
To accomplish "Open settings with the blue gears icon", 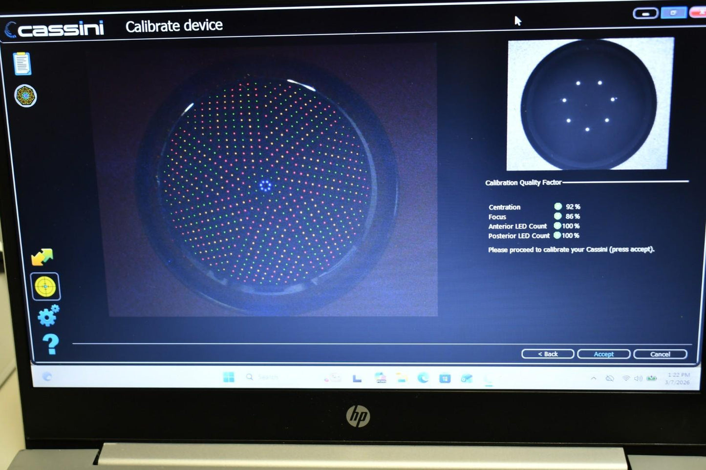I will [x=48, y=315].
